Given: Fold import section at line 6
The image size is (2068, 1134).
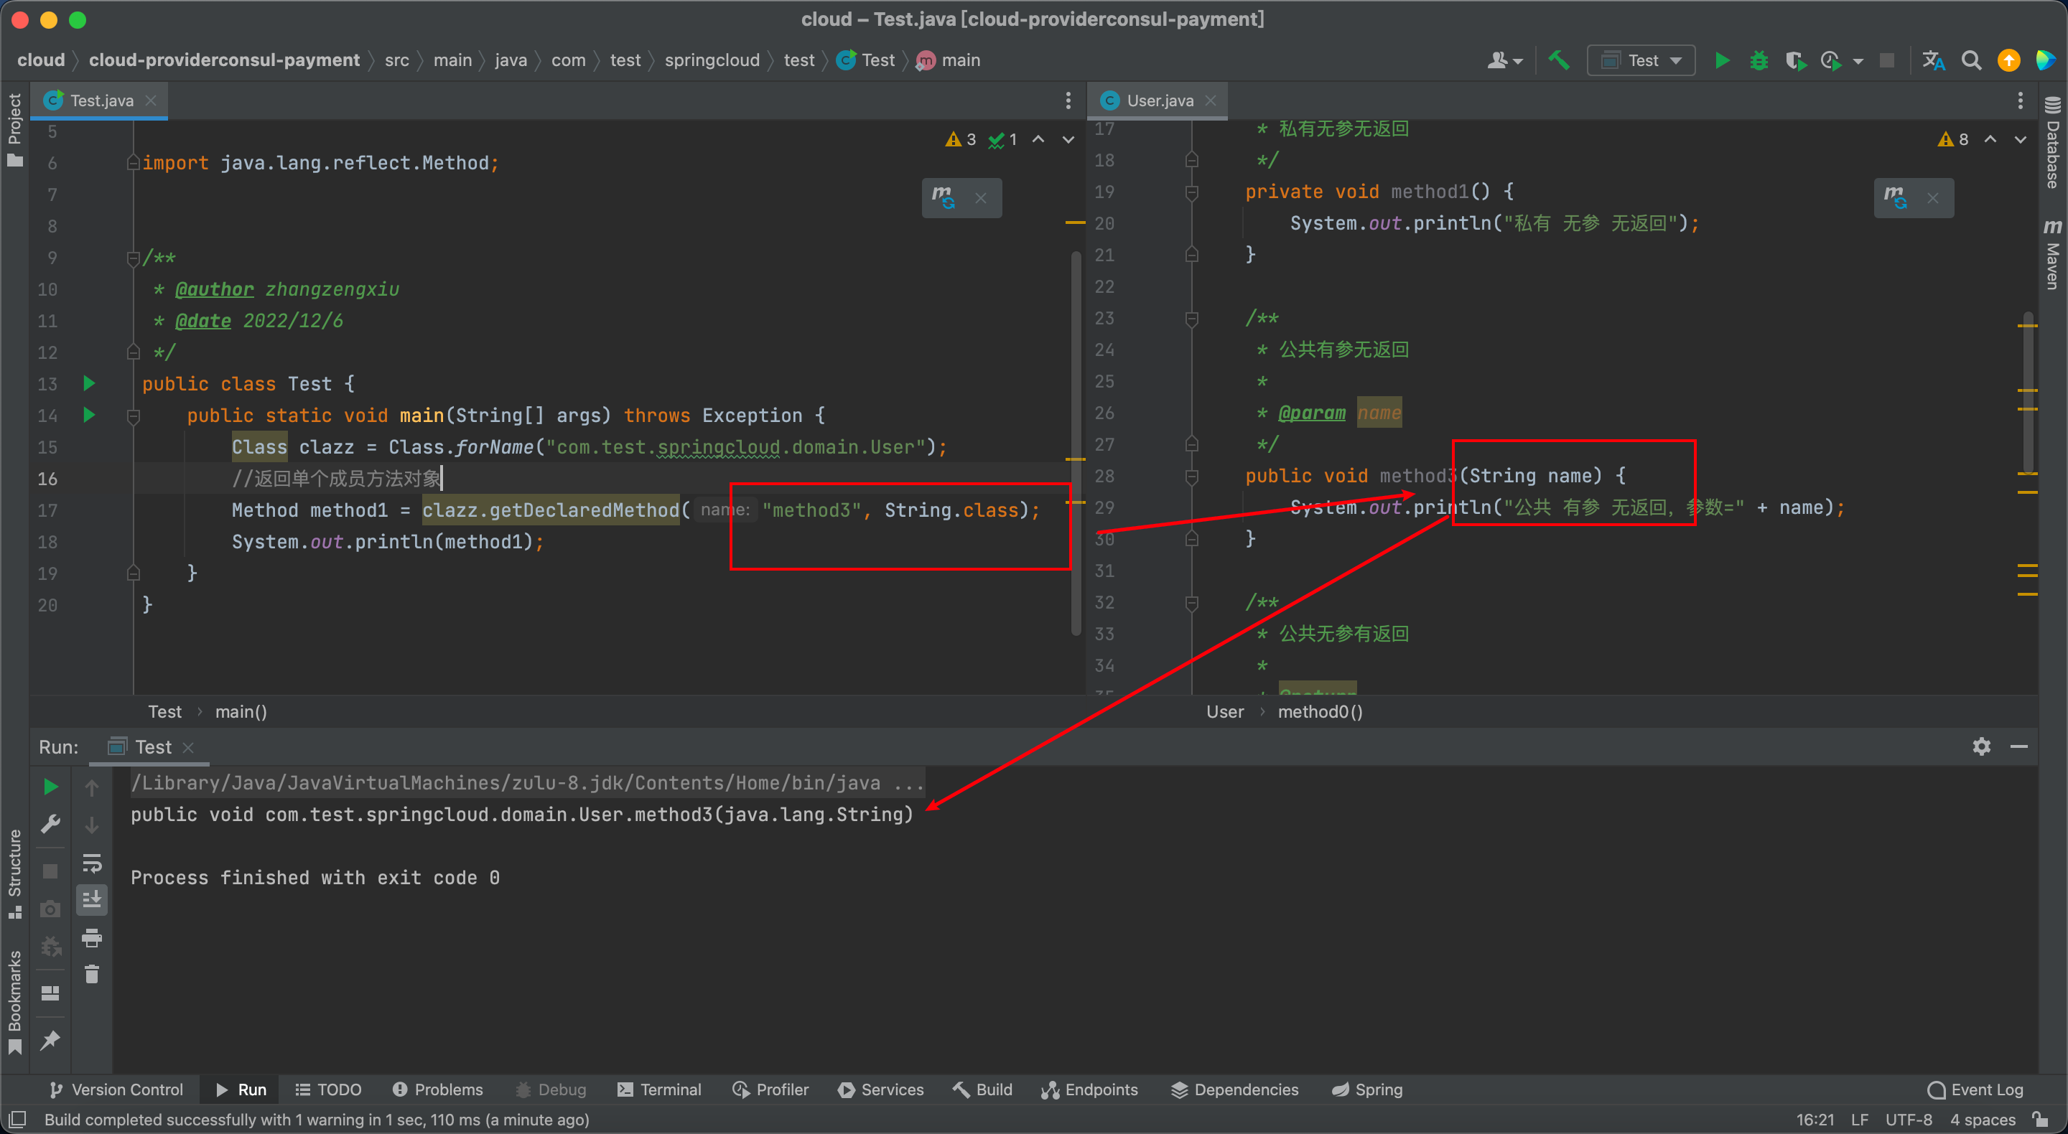Looking at the screenshot, I should (x=134, y=163).
